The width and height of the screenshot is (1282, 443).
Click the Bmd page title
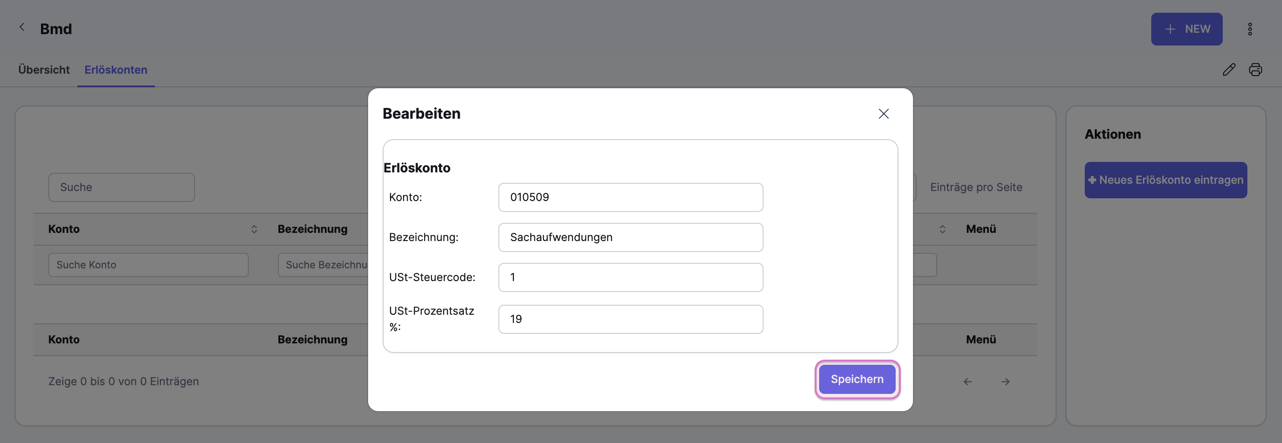click(56, 29)
